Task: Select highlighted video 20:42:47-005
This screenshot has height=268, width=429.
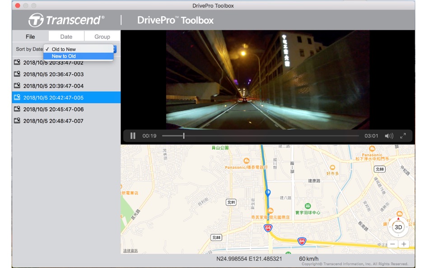Action: [x=66, y=97]
